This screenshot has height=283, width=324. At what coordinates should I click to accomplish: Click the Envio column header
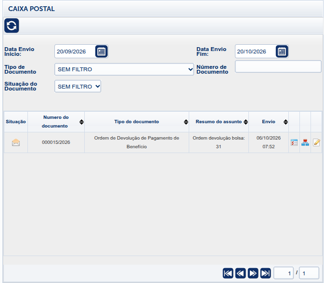coord(269,122)
